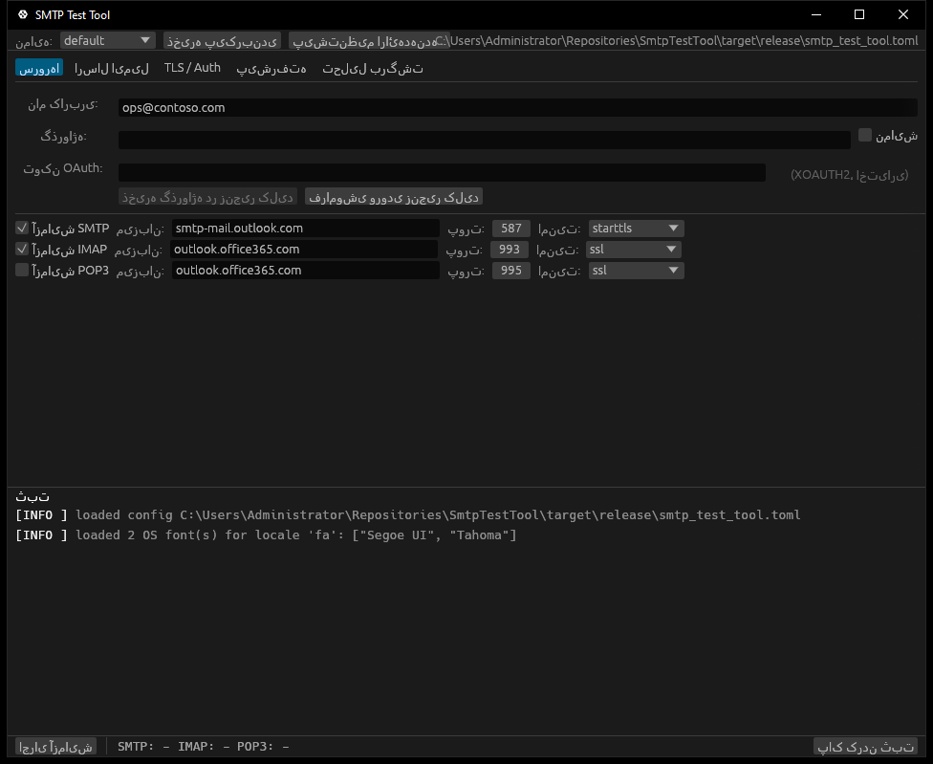Click the username field showing ops@contoso.com
The width and height of the screenshot is (933, 764).
[x=517, y=107]
